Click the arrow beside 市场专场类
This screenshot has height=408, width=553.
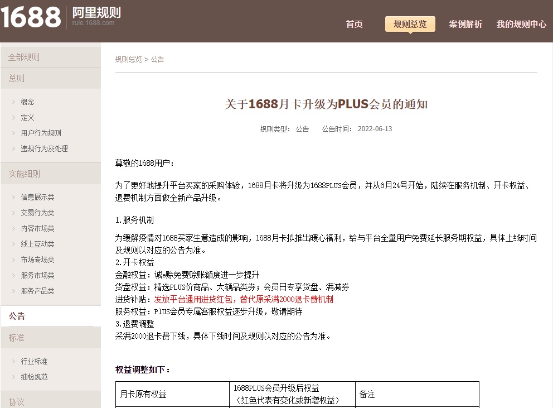click(13, 260)
